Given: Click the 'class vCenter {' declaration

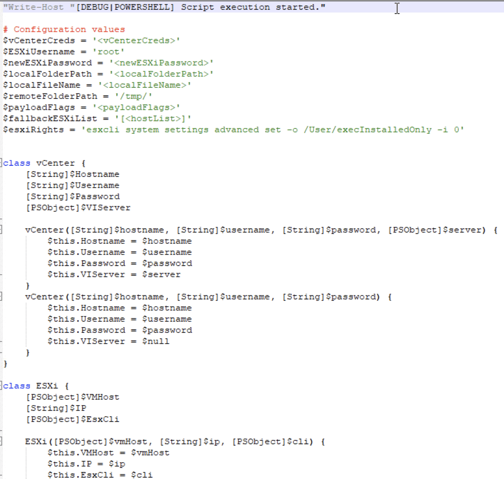Looking at the screenshot, I should [44, 163].
